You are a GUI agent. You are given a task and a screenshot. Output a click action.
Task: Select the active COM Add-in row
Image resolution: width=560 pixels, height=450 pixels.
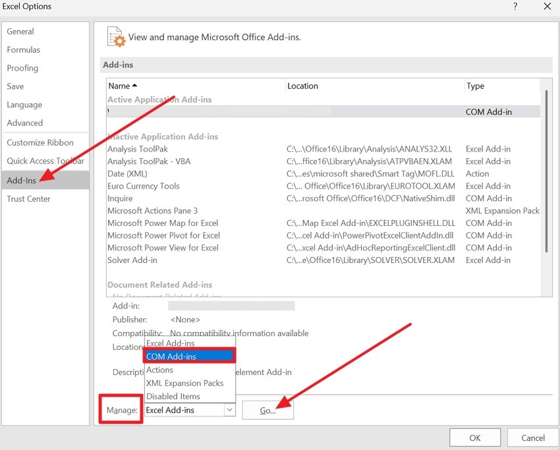pos(323,112)
